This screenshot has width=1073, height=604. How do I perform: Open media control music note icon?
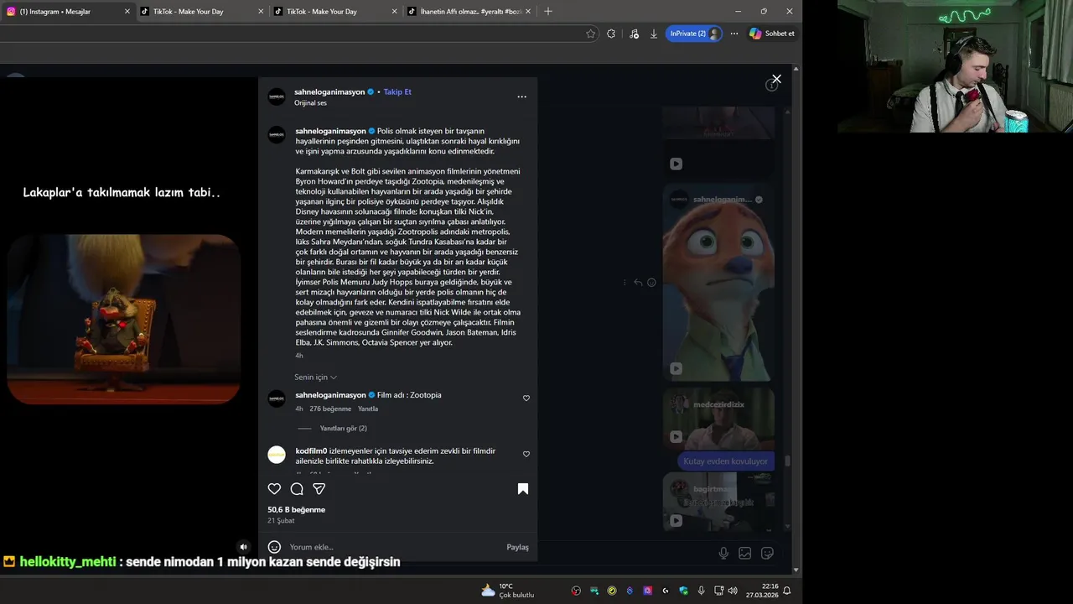[x=634, y=34]
